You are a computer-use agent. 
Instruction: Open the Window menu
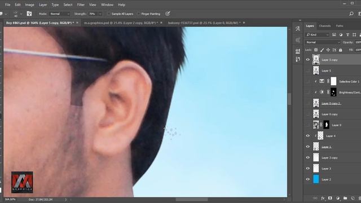click(x=107, y=5)
